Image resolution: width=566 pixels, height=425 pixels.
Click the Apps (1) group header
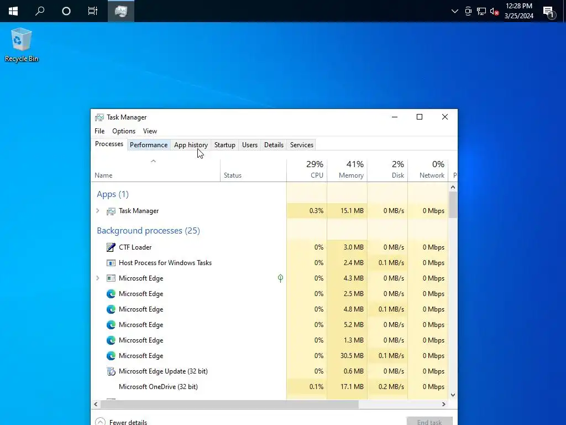point(113,194)
